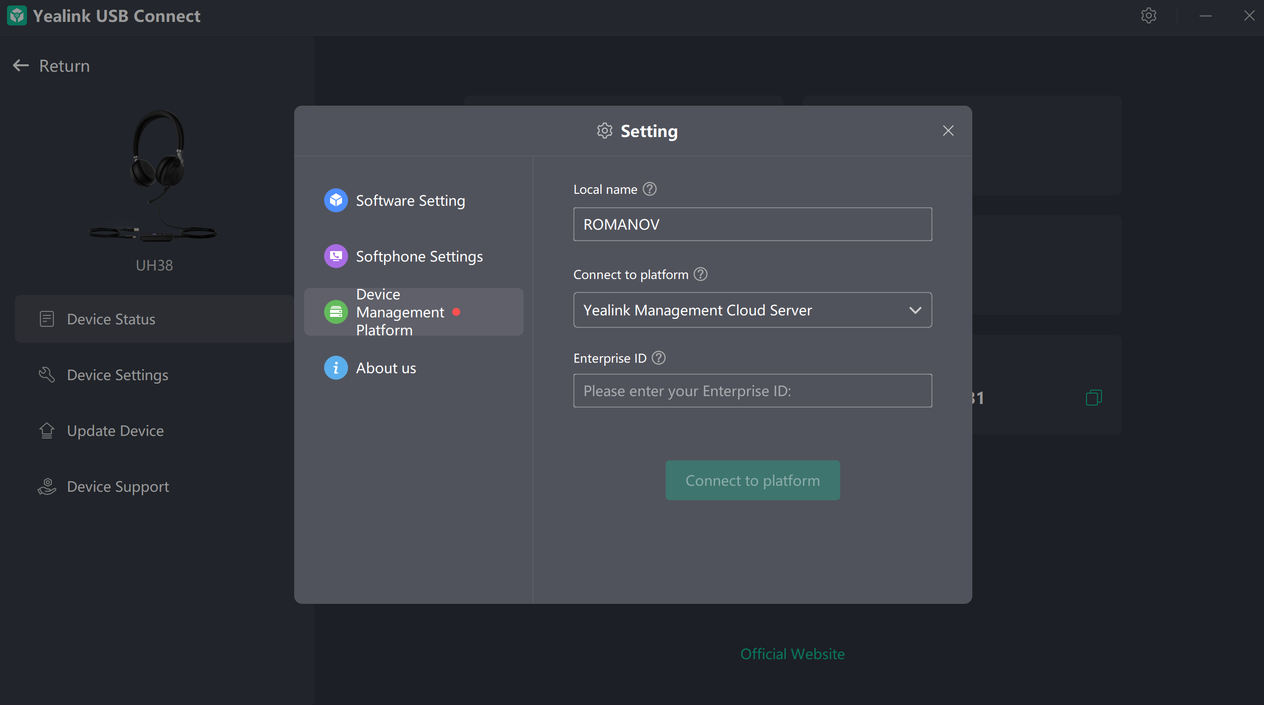Open the Softphone Settings tab
The width and height of the screenshot is (1264, 705).
(419, 256)
